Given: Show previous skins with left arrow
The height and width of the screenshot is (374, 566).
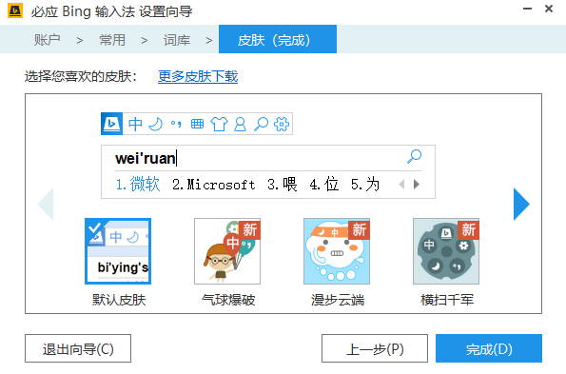Looking at the screenshot, I should coord(46,204).
